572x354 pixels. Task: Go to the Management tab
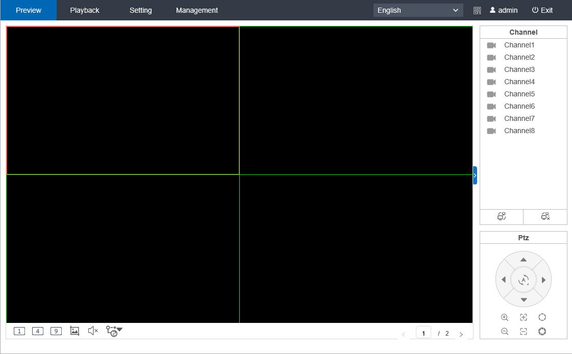(197, 10)
